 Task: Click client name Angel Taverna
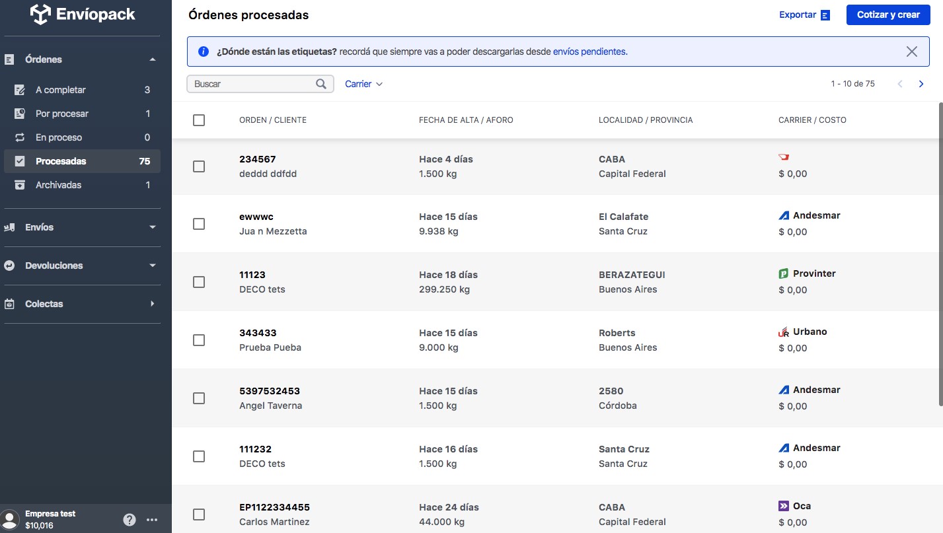click(270, 406)
